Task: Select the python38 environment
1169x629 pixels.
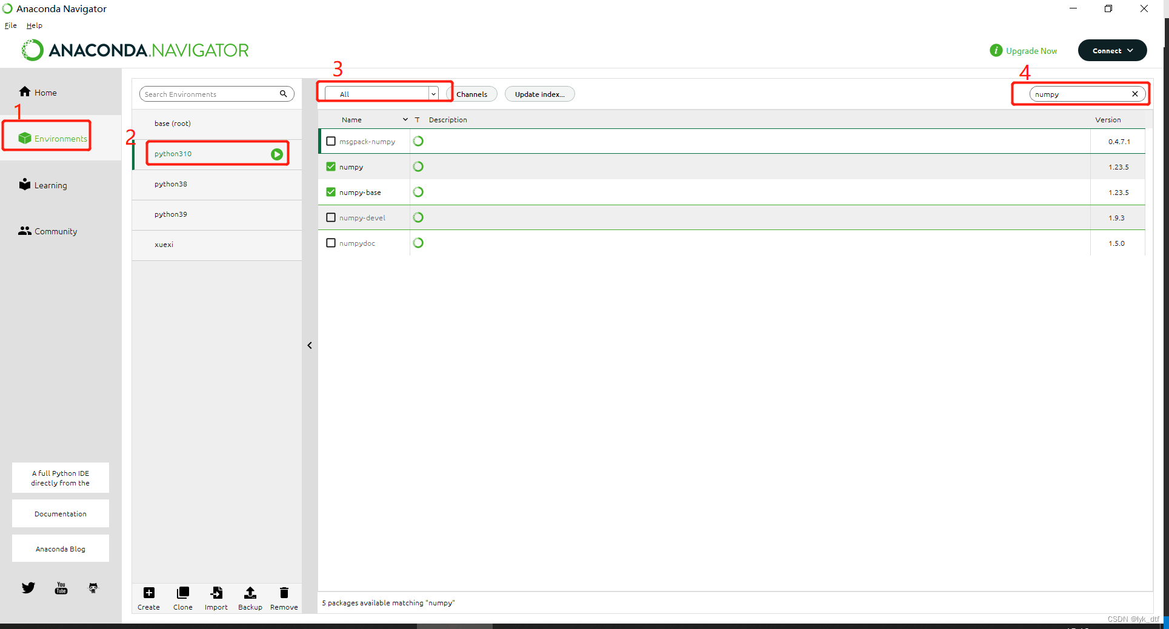Action: [x=217, y=184]
